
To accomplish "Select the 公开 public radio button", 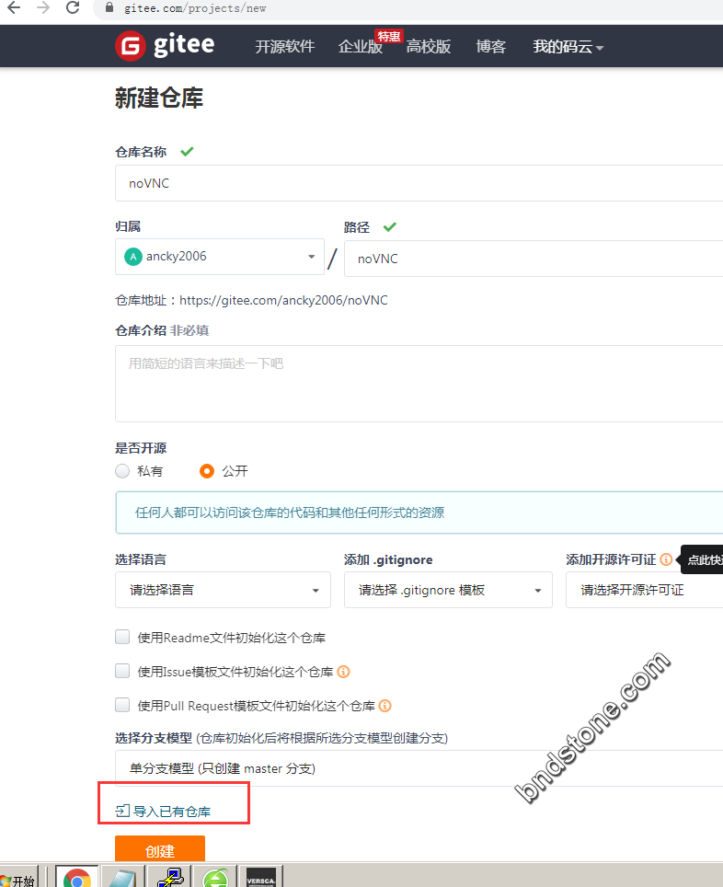I will tap(207, 471).
